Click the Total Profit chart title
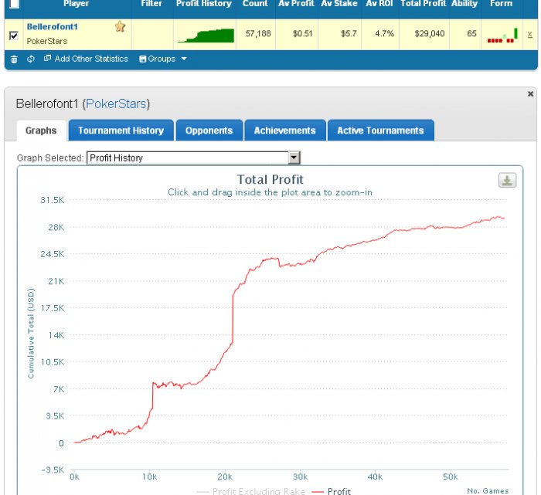The image size is (541, 495). click(x=270, y=180)
